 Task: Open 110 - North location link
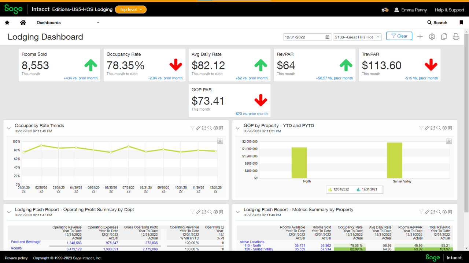coord(252,245)
